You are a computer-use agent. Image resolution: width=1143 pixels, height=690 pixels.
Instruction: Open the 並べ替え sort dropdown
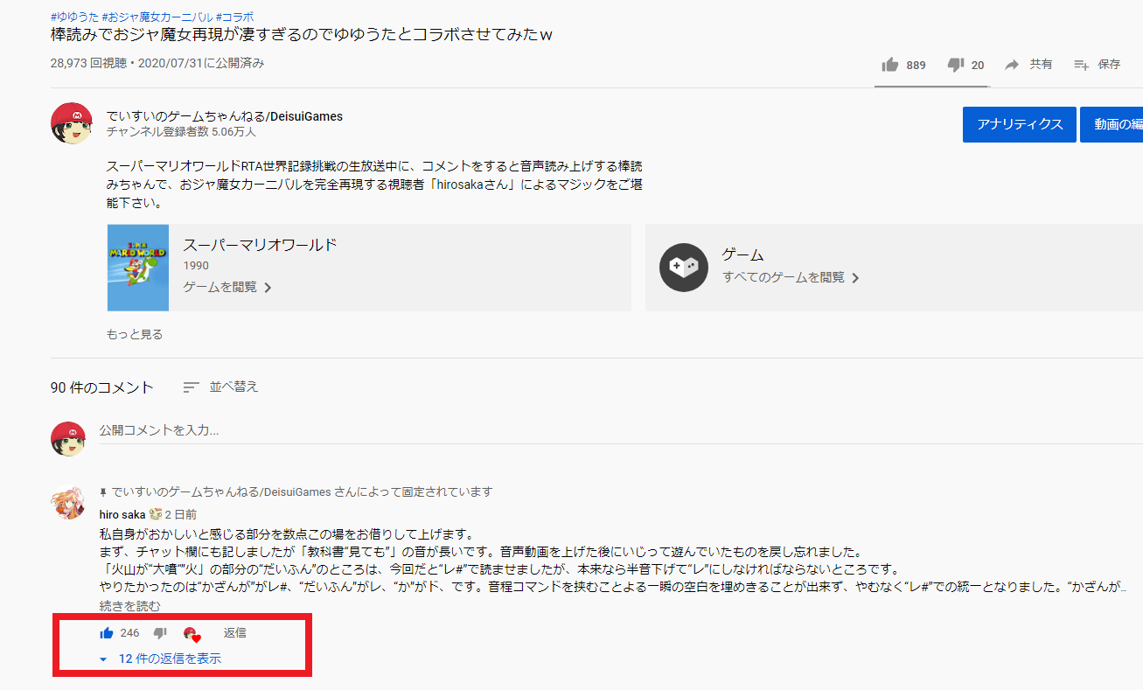[220, 387]
